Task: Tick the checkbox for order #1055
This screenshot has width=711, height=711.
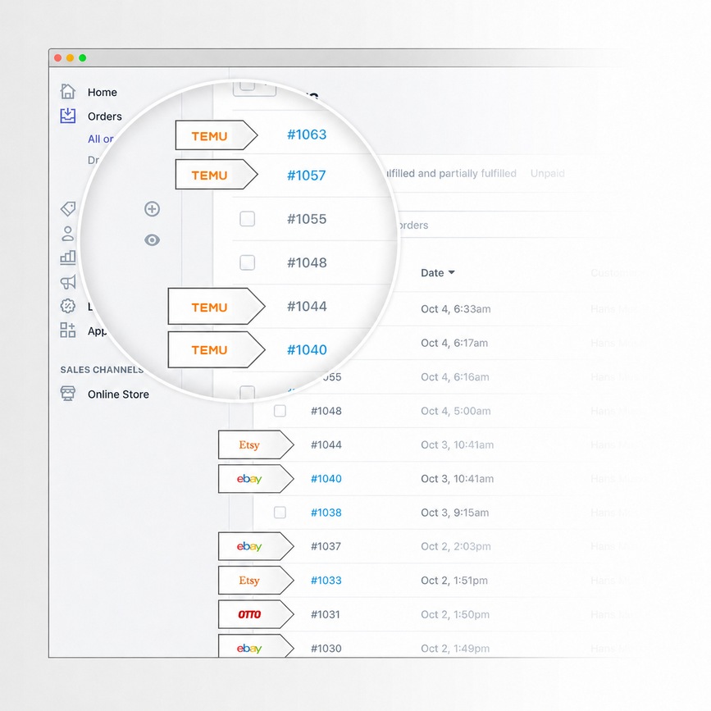Action: click(x=247, y=219)
